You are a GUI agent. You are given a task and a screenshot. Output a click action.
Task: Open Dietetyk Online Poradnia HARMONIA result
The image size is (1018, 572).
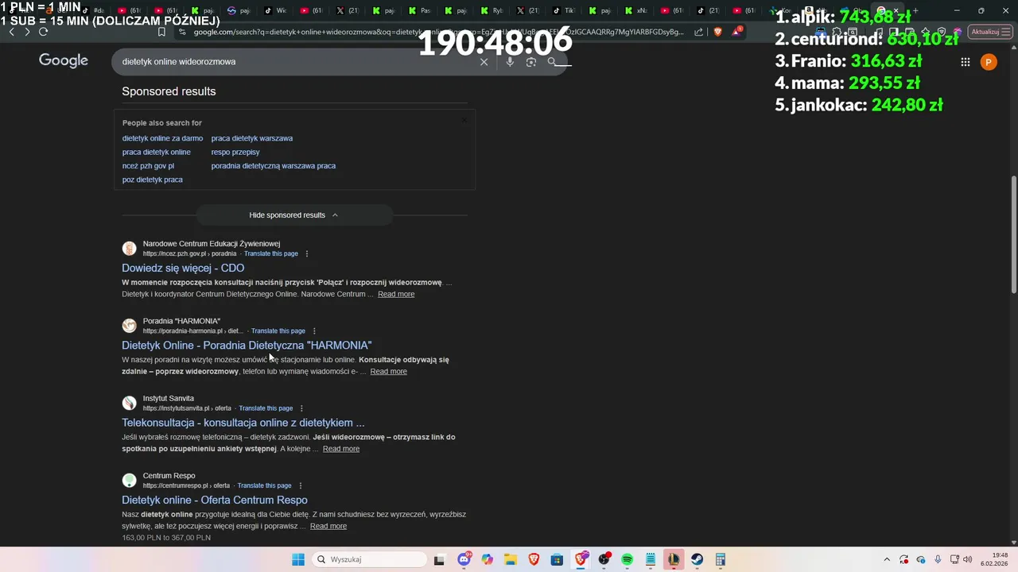point(247,346)
